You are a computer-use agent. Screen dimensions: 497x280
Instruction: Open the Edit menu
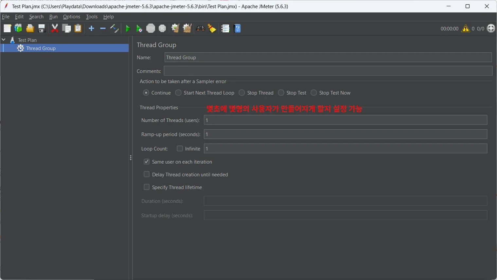19,17
